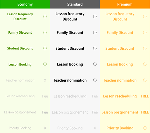
Task: Click the Premium Priority Booking circle icon
Action: click(145, 128)
